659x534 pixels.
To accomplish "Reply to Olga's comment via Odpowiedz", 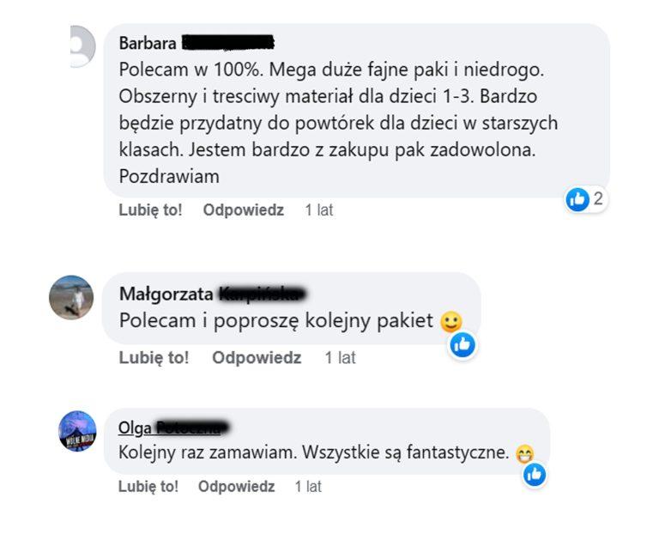I will (236, 487).
